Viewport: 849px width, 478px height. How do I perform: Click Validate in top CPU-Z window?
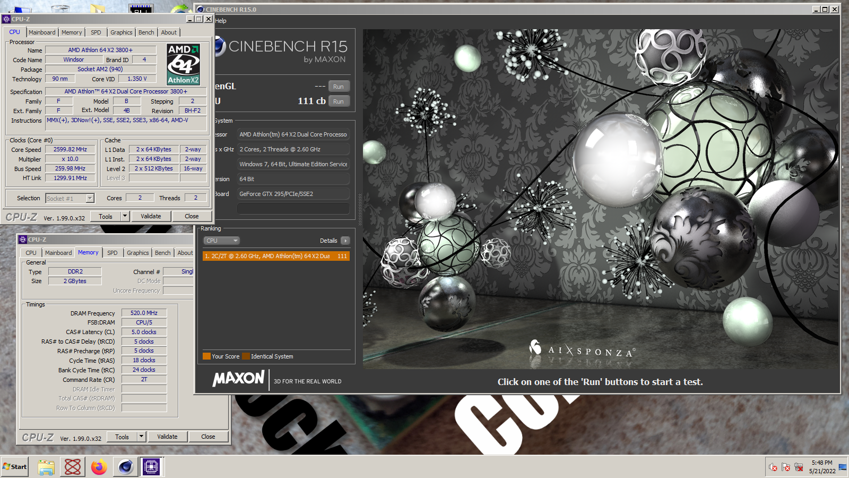point(151,216)
